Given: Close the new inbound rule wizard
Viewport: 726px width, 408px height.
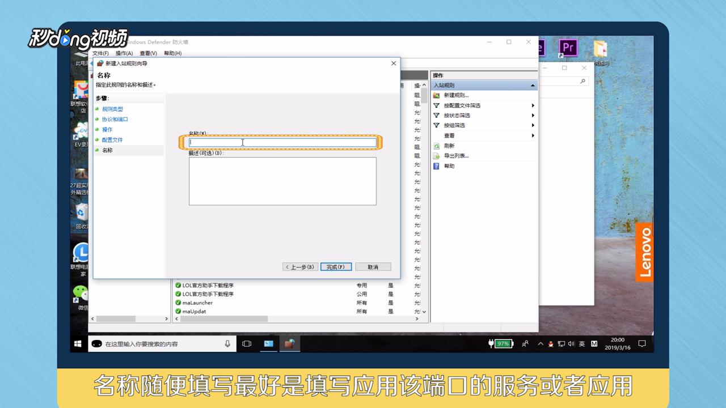Looking at the screenshot, I should tap(394, 63).
